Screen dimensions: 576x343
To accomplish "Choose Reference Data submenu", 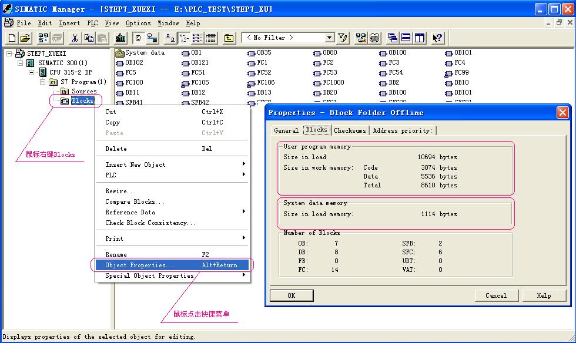I will 172,212.
